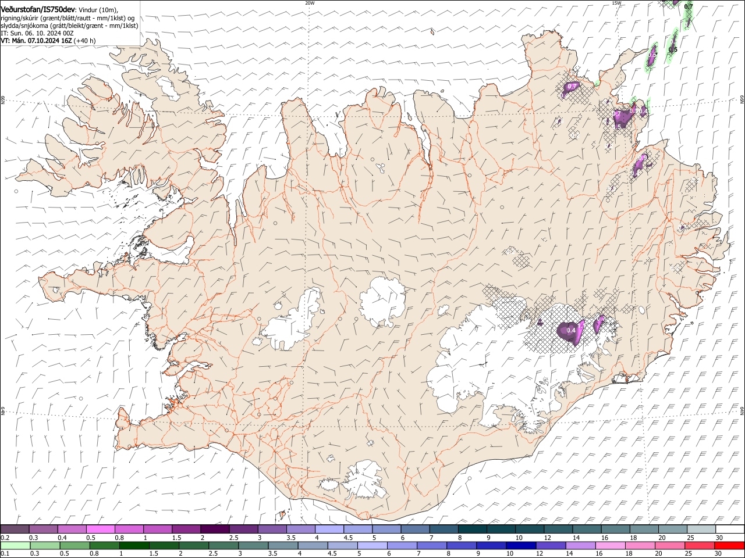This screenshot has width=745, height=558.
Task: Select the '12' label on the snow scale
Action: [x=548, y=537]
